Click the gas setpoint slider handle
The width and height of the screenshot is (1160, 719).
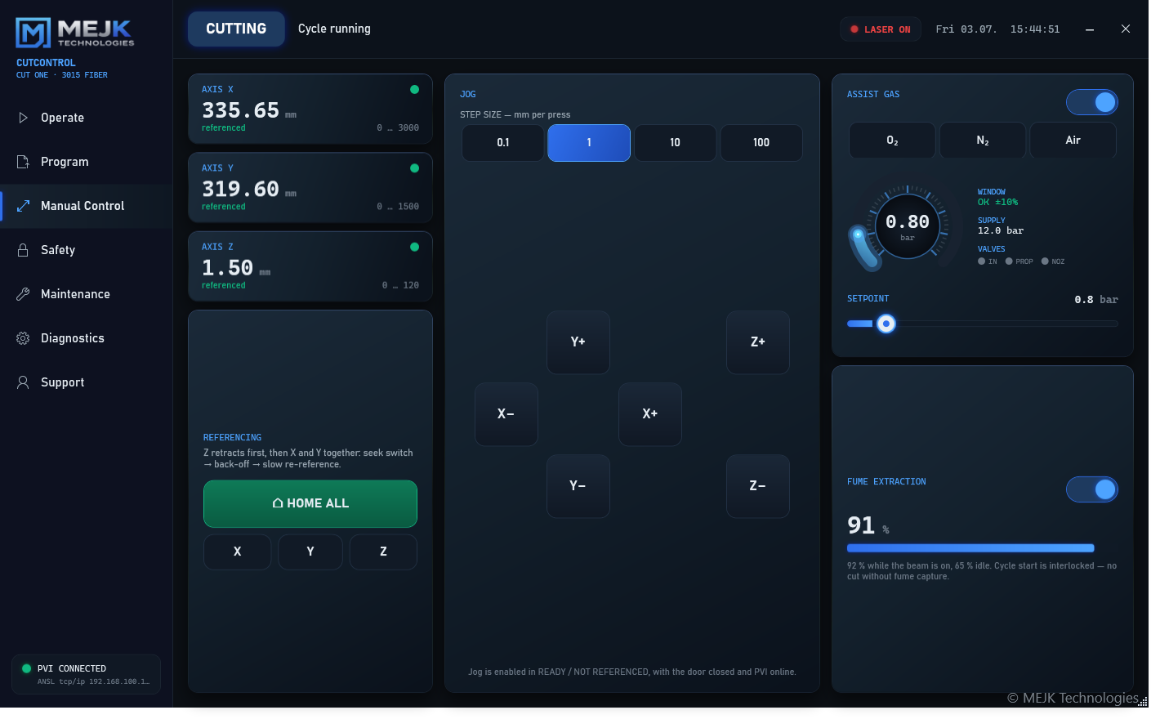tap(886, 324)
